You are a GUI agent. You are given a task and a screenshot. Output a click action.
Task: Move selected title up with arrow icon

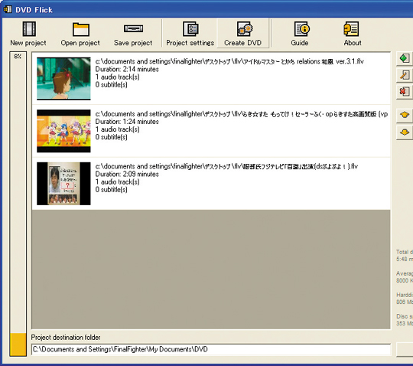[405, 115]
